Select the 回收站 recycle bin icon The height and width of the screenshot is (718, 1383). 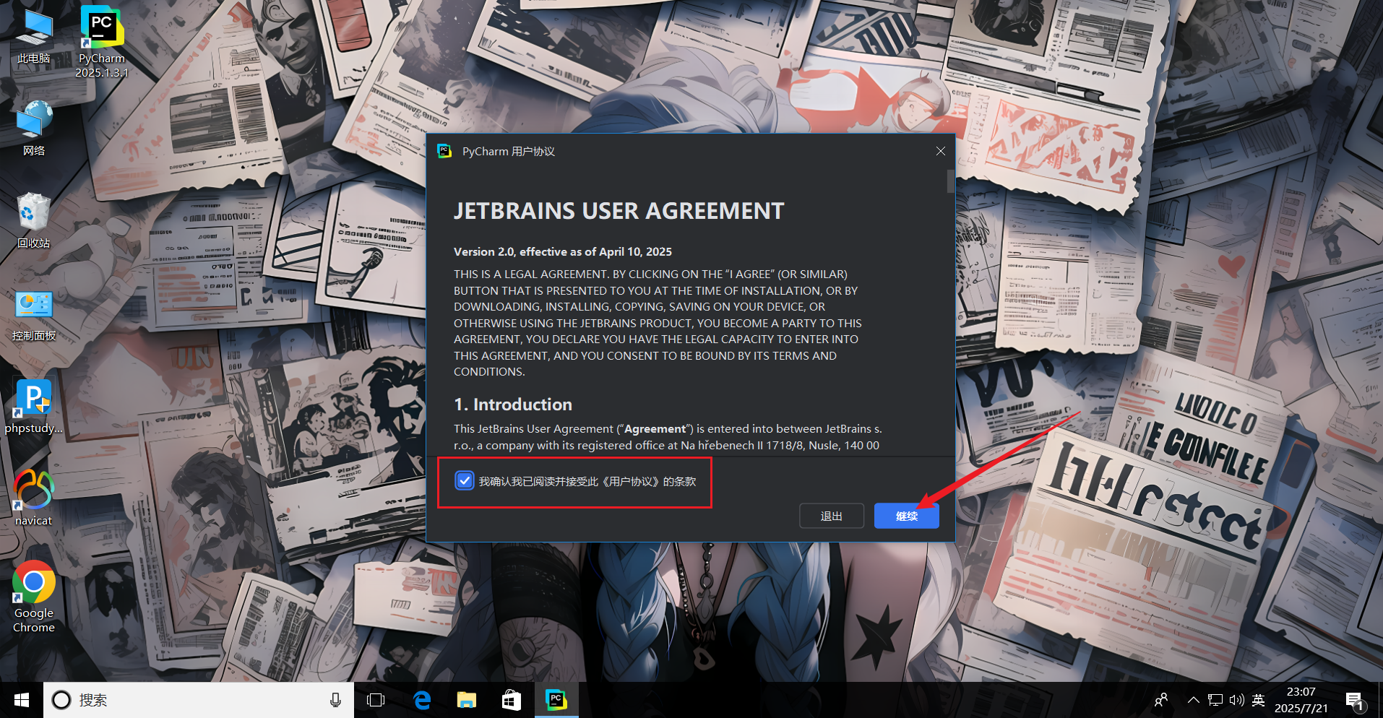tap(34, 220)
